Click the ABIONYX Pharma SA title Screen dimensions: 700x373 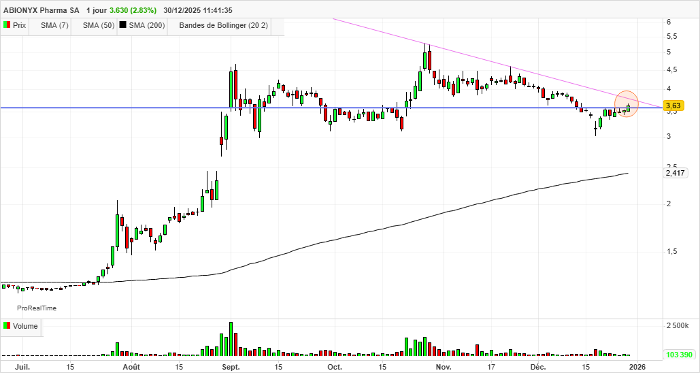41,10
